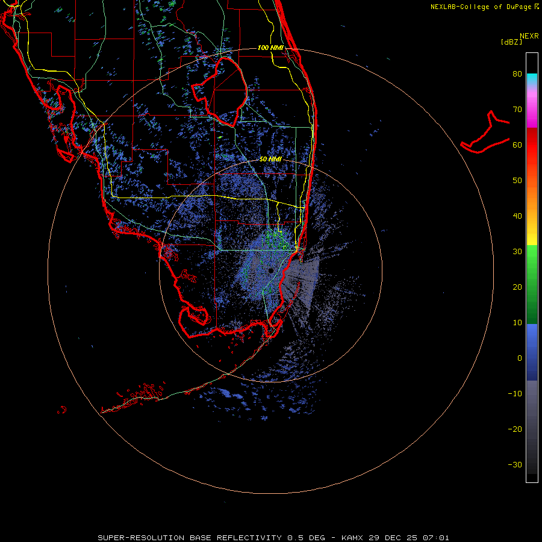
Task: Click the KAMX station identifier in caption
Action: pyautogui.click(x=353, y=538)
